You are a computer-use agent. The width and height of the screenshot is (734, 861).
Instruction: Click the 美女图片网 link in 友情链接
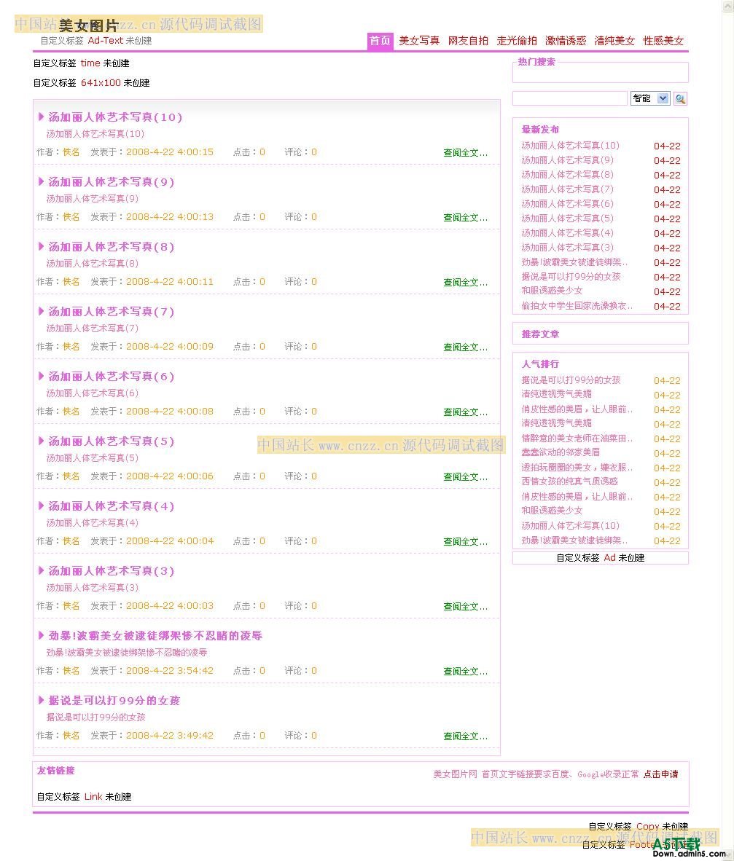coord(456,774)
